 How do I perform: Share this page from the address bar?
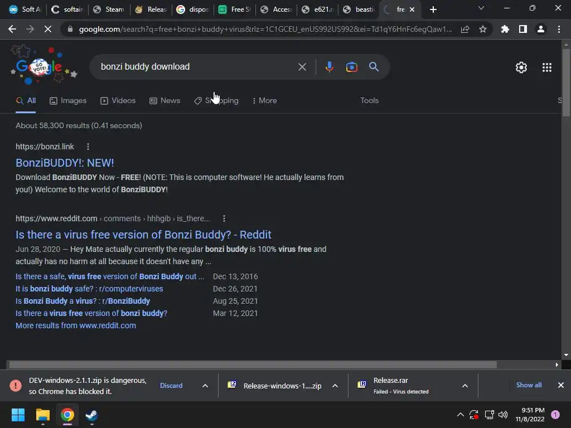465,29
